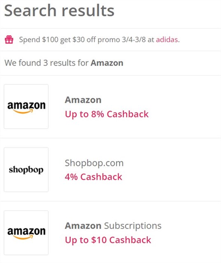Click 'Up to 8% Cashback' offer
The image size is (221, 263).
[107, 114]
